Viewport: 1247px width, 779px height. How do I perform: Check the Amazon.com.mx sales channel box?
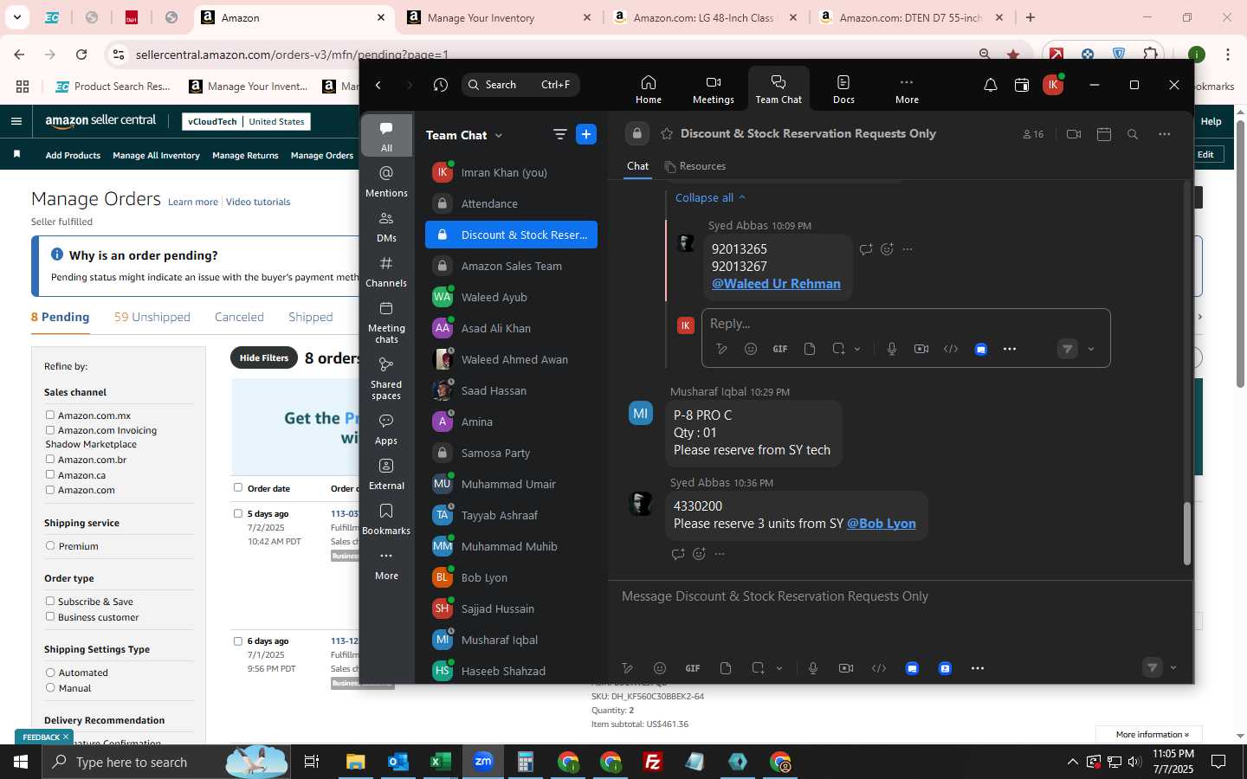click(x=50, y=415)
